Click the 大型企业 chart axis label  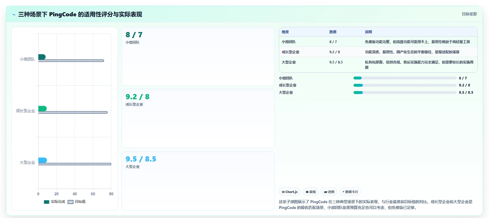(27, 162)
